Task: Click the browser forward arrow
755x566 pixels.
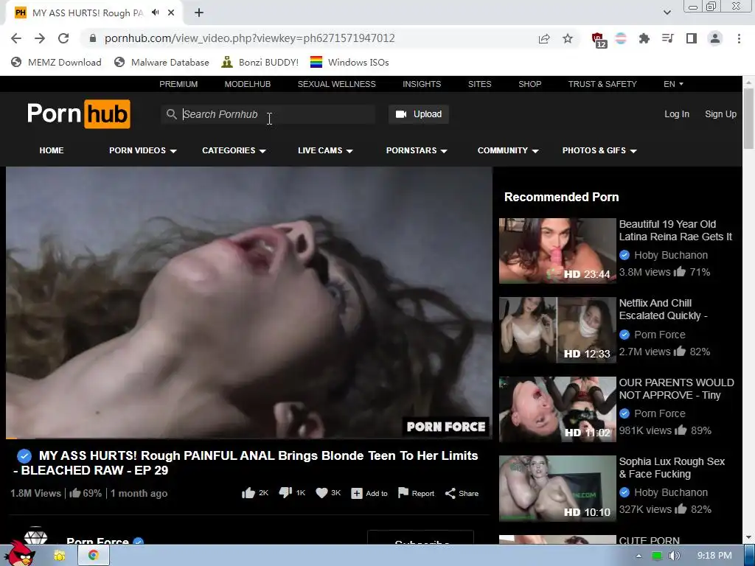Action: pyautogui.click(x=40, y=38)
